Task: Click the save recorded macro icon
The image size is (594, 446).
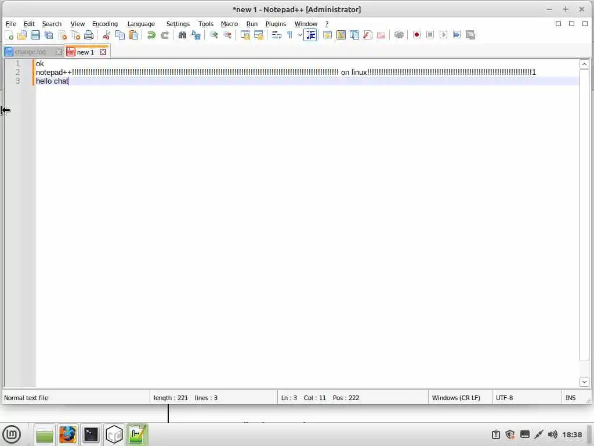Action: 470,35
